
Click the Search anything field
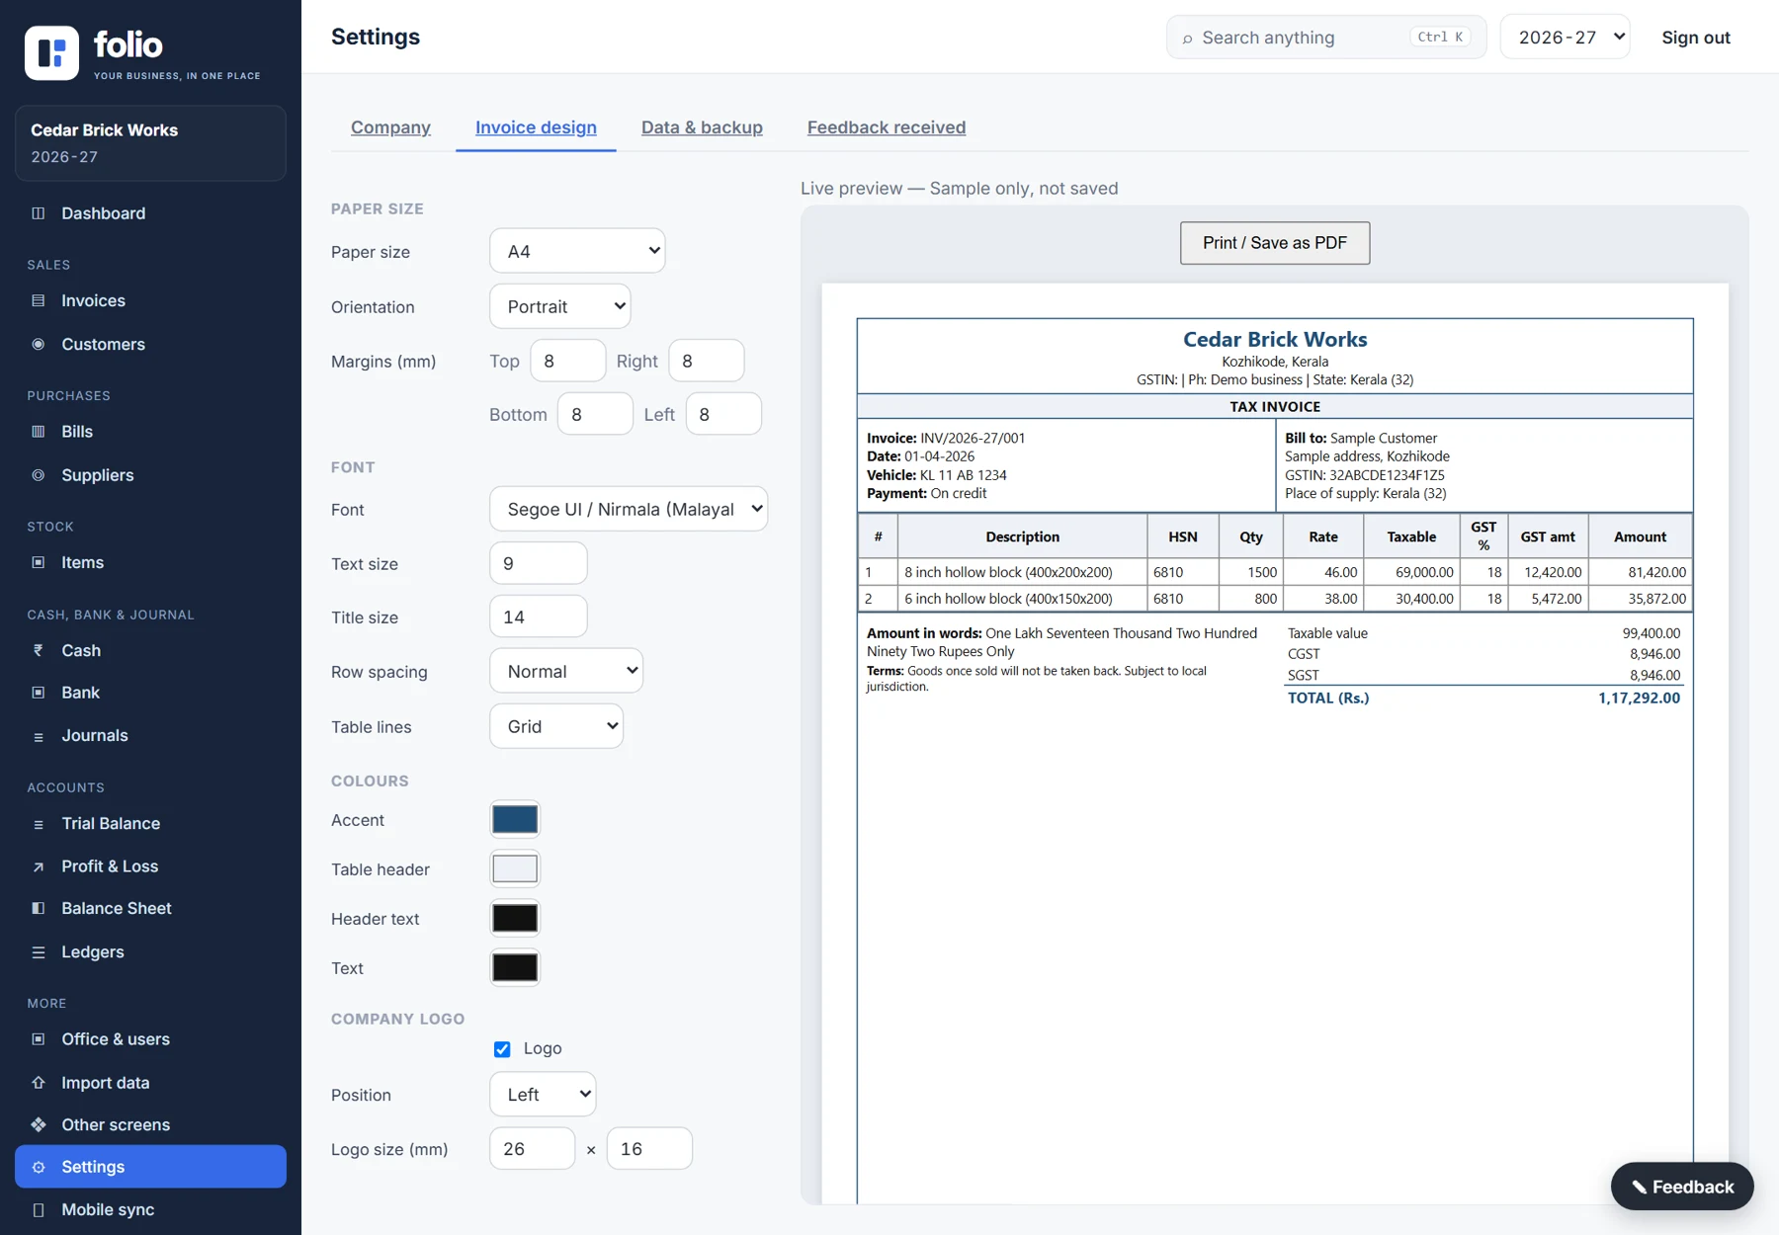pyautogui.click(x=1326, y=38)
